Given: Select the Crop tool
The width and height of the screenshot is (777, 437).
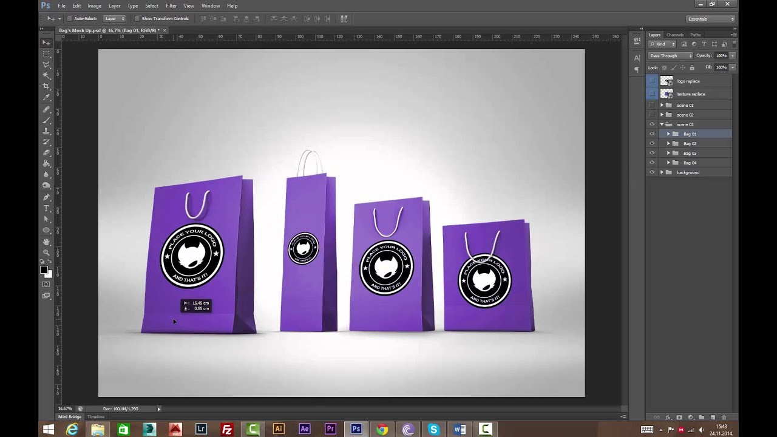Looking at the screenshot, I should [x=46, y=86].
